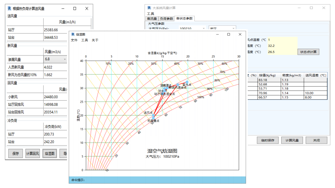Click the 保存 button

coord(16,154)
